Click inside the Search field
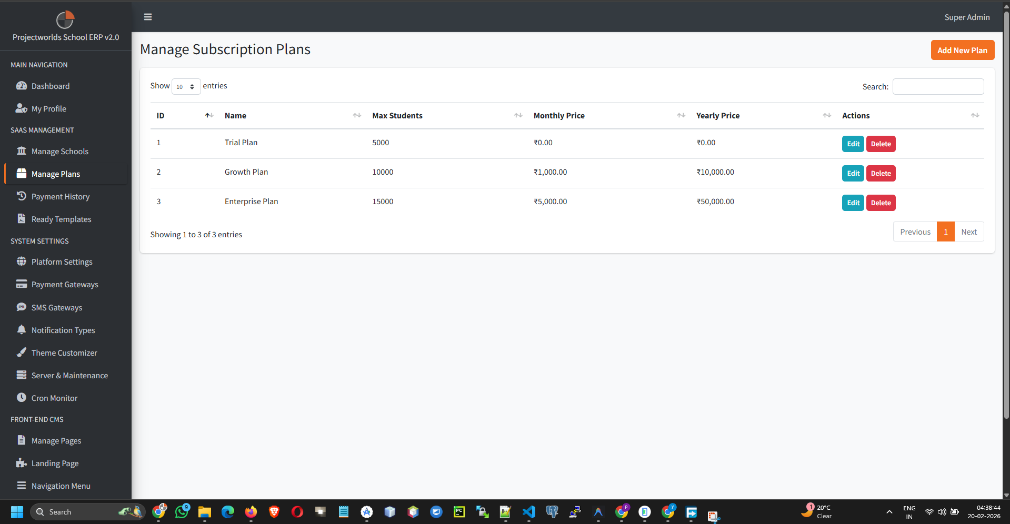Screen dimensions: 1010x524 pos(937,86)
